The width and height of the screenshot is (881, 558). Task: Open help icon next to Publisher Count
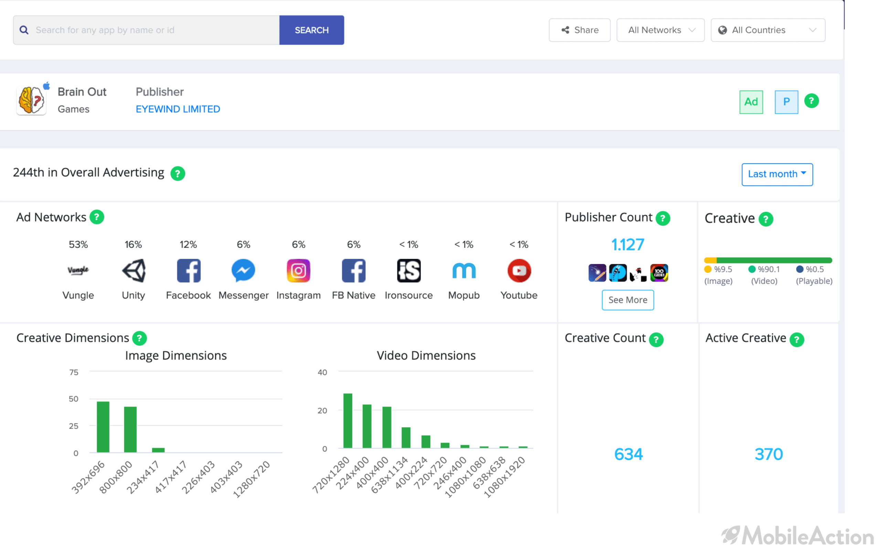[x=663, y=219]
